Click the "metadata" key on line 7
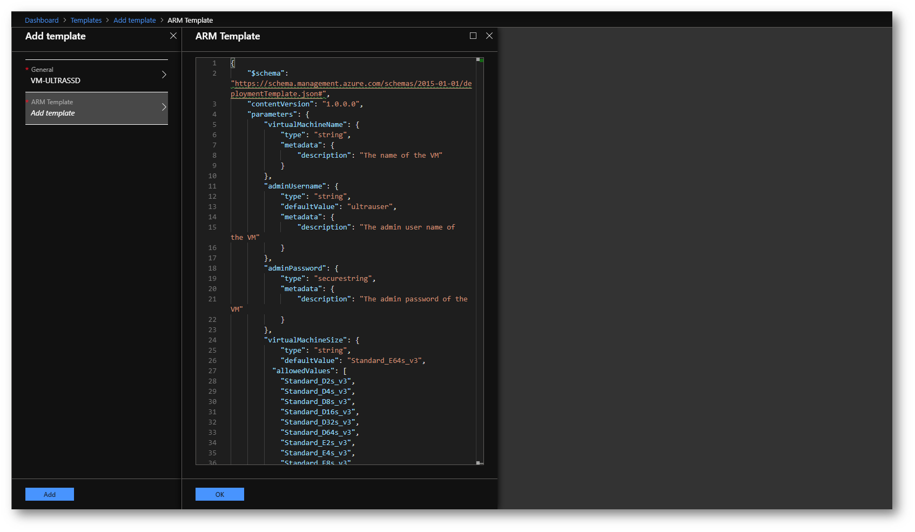915x532 pixels. click(x=301, y=145)
